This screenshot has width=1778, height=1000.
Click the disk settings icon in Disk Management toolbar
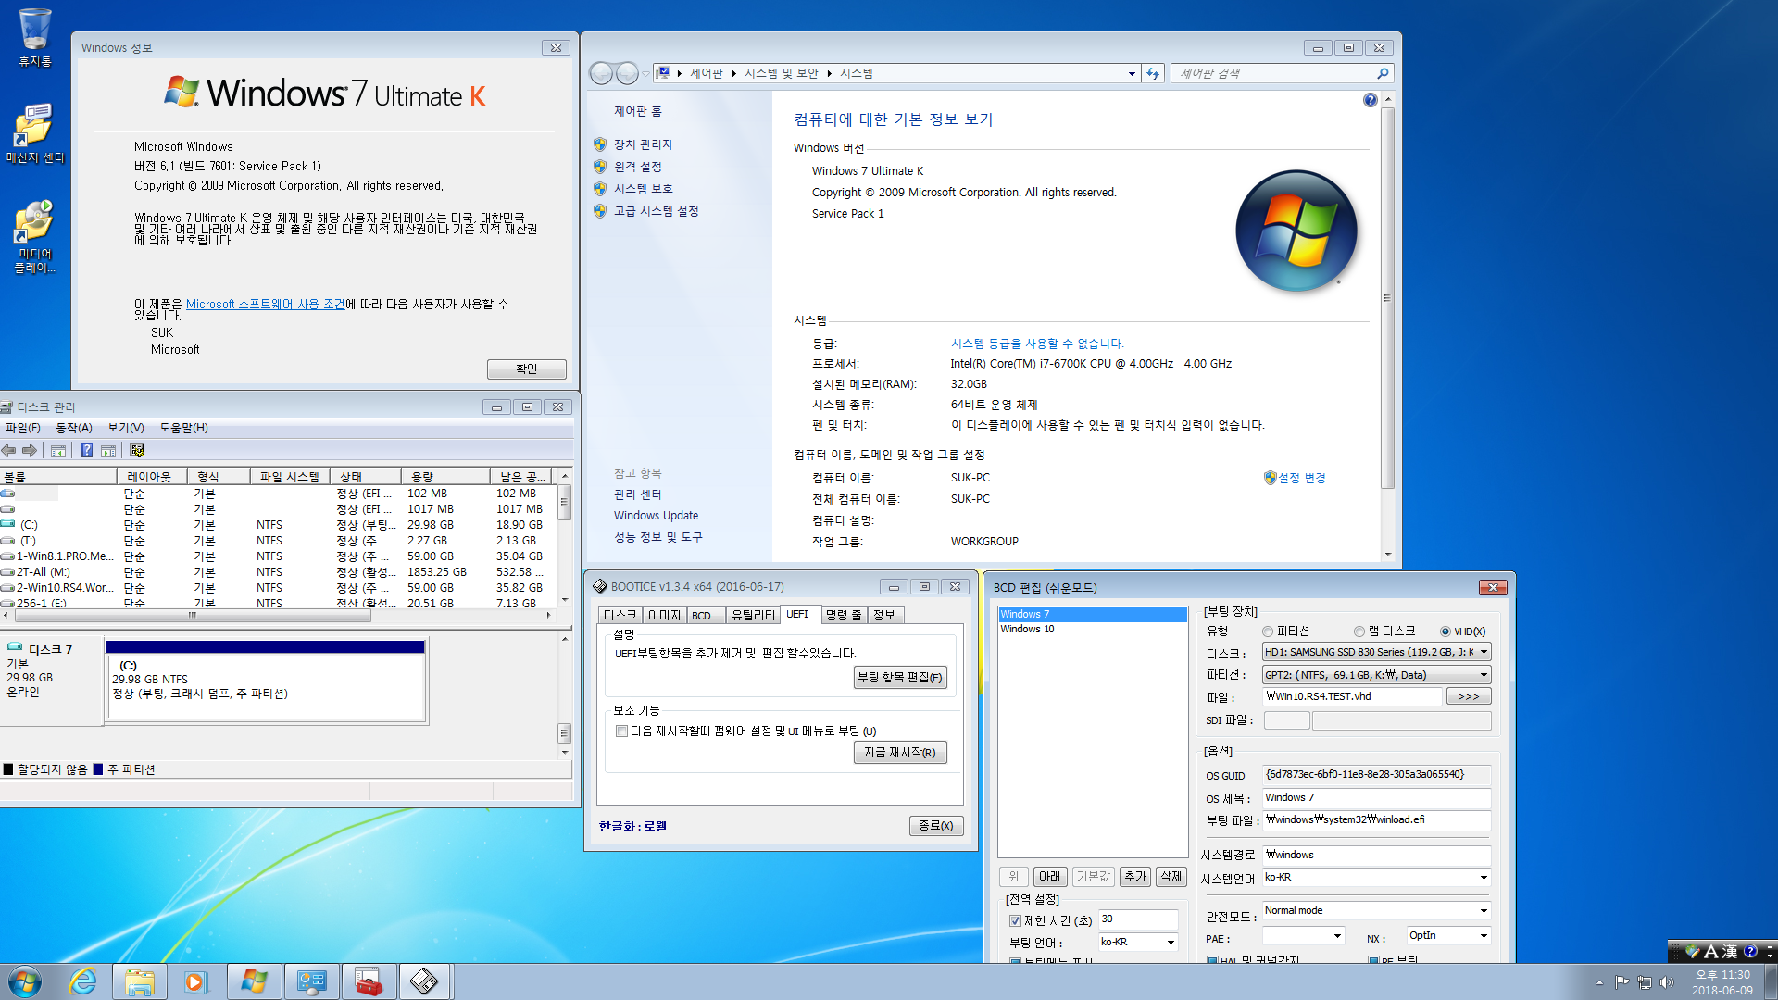pyautogui.click(x=137, y=451)
